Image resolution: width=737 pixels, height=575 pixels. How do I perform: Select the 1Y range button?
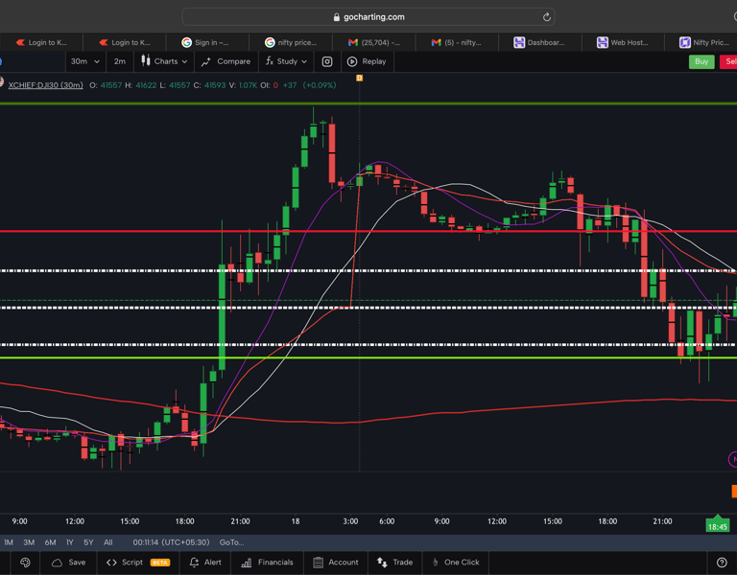69,542
